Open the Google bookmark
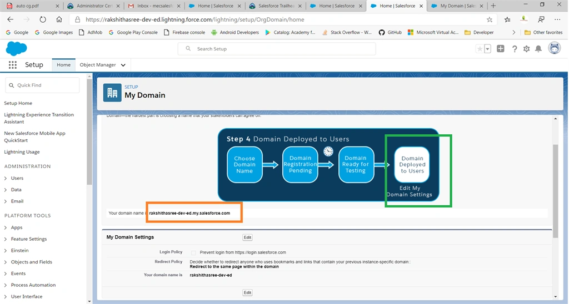 click(x=17, y=32)
